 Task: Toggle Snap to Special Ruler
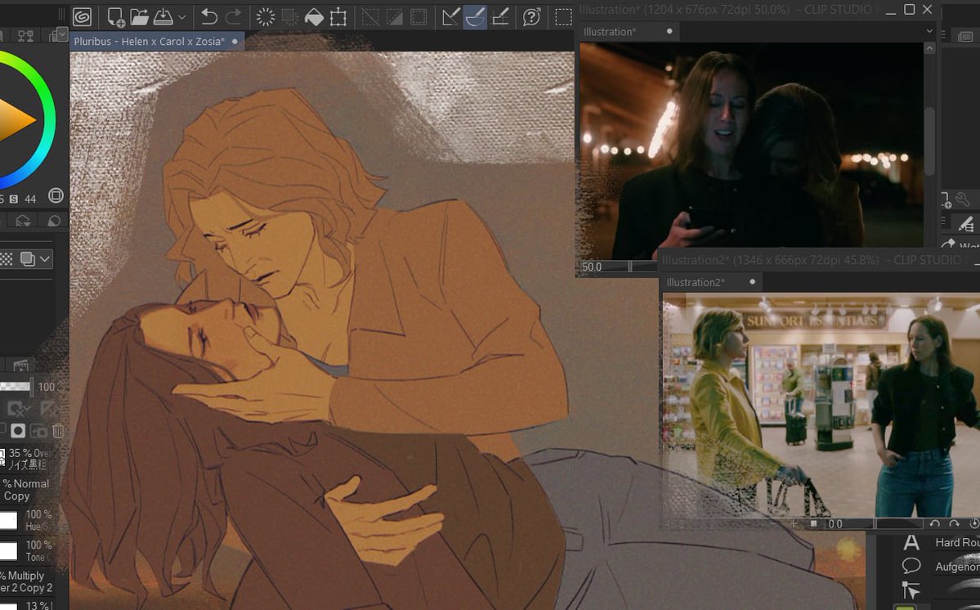[475, 17]
